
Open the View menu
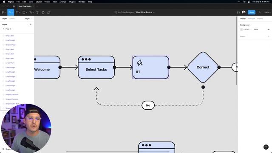click(31, 2)
